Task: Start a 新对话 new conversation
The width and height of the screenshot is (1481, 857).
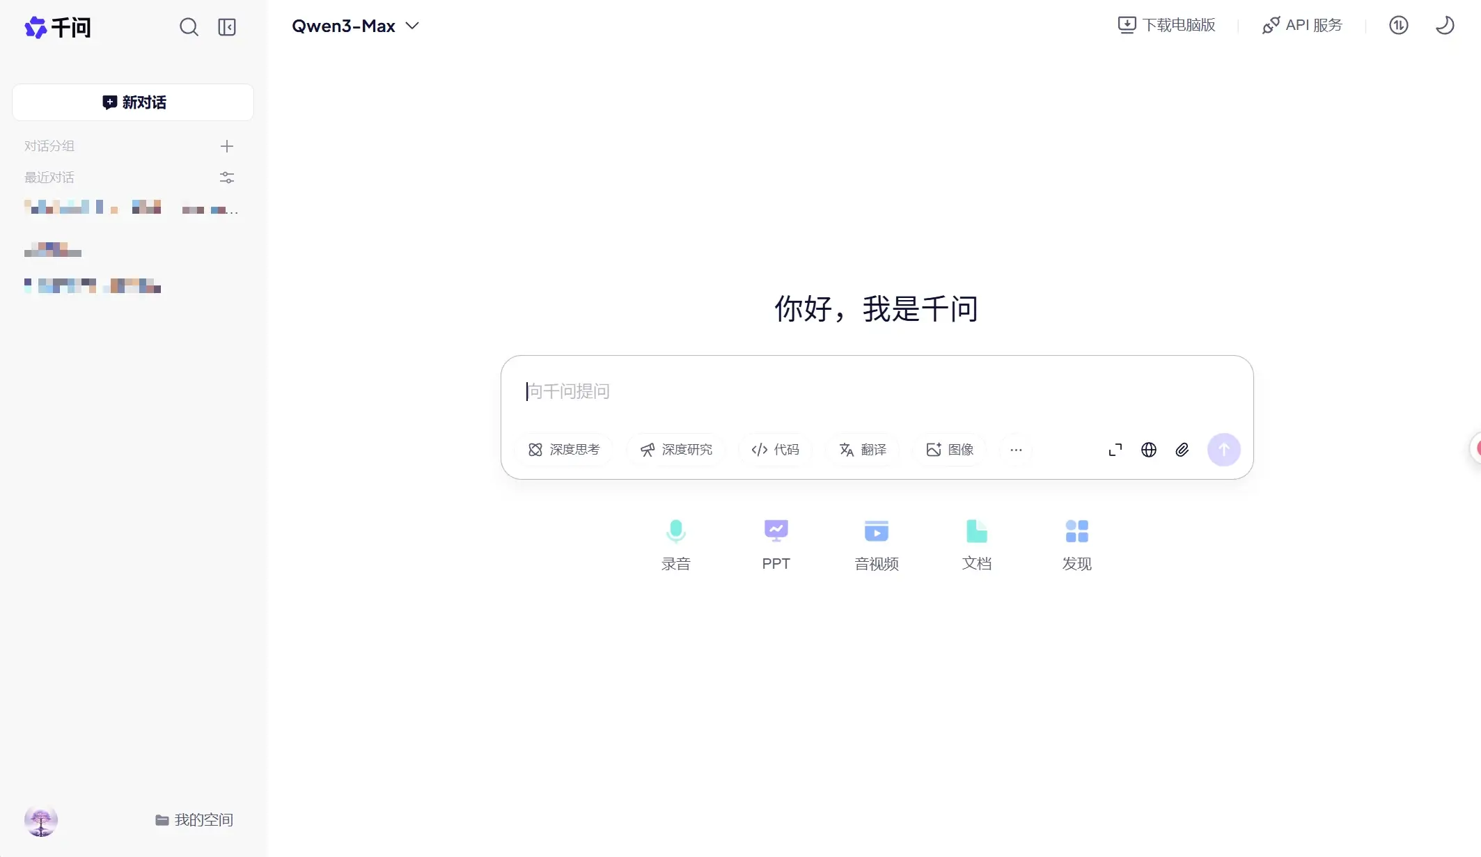Action: click(x=133, y=102)
